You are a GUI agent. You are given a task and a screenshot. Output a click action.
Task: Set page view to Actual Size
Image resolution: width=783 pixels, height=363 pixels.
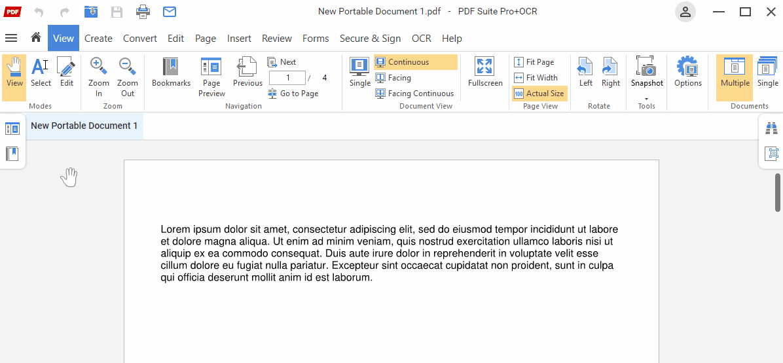click(x=540, y=94)
